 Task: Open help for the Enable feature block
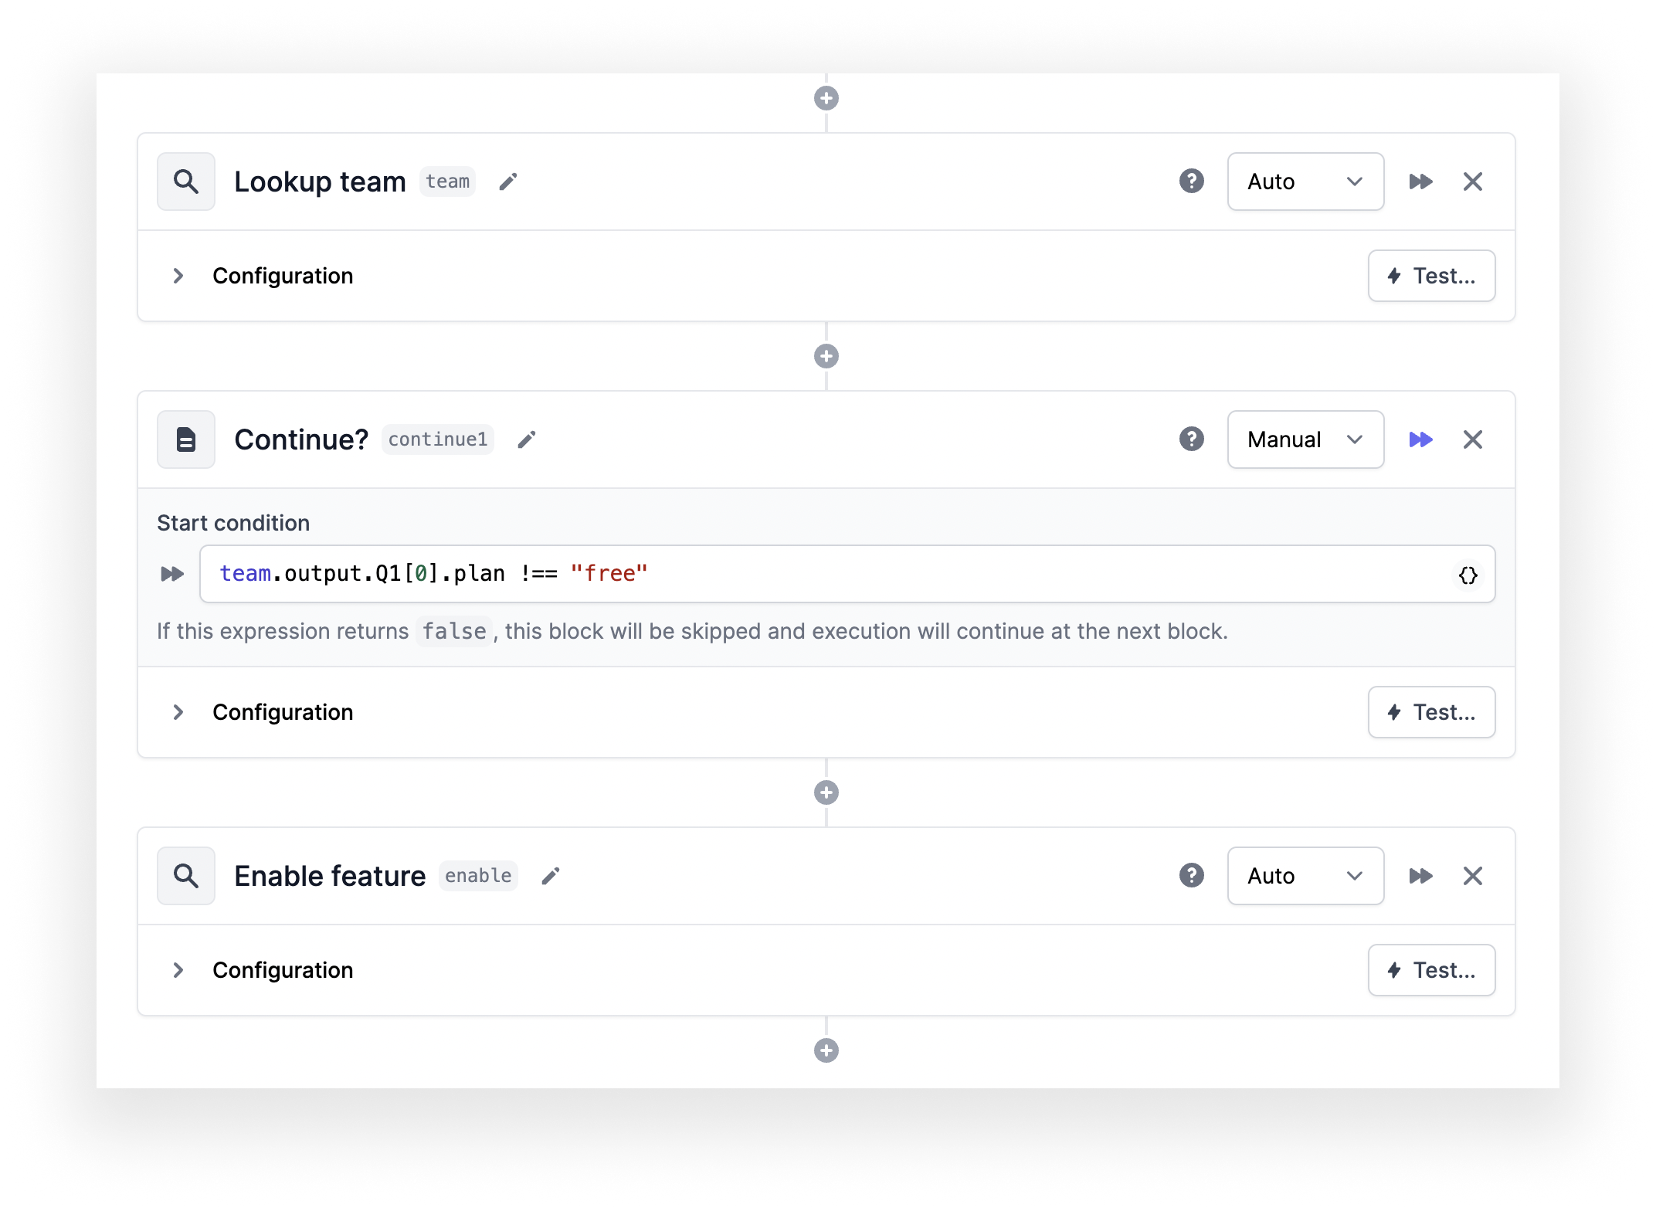(x=1191, y=875)
